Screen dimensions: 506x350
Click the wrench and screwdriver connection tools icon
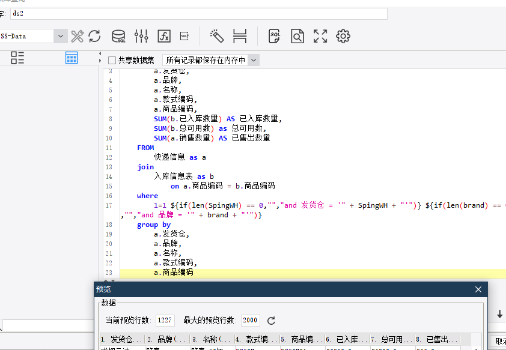[78, 36]
